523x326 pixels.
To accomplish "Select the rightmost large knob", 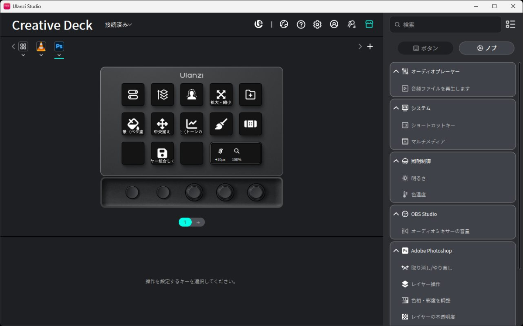I will point(256,192).
